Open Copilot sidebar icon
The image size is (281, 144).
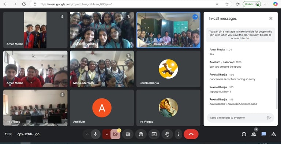pyautogui.click(x=275, y=4)
